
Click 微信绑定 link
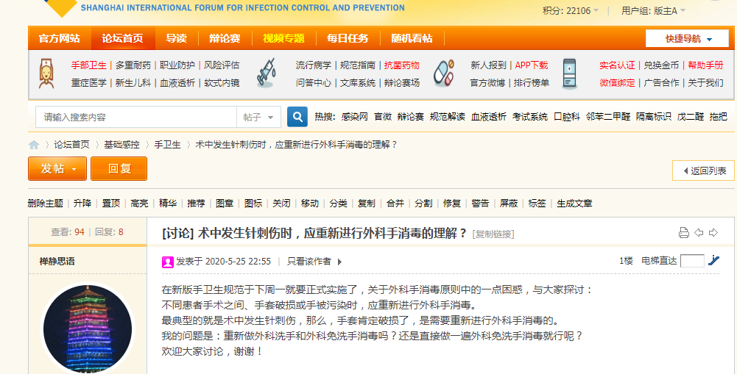617,83
